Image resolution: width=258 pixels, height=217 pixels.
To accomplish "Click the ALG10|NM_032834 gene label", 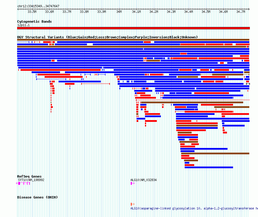I will [143, 180].
